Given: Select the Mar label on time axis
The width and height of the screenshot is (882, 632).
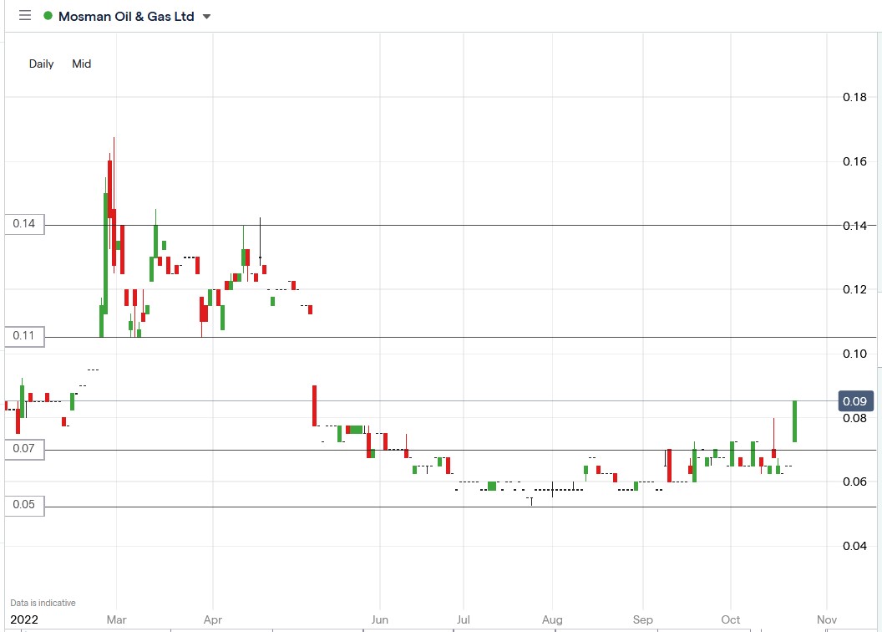Looking at the screenshot, I should (x=116, y=619).
